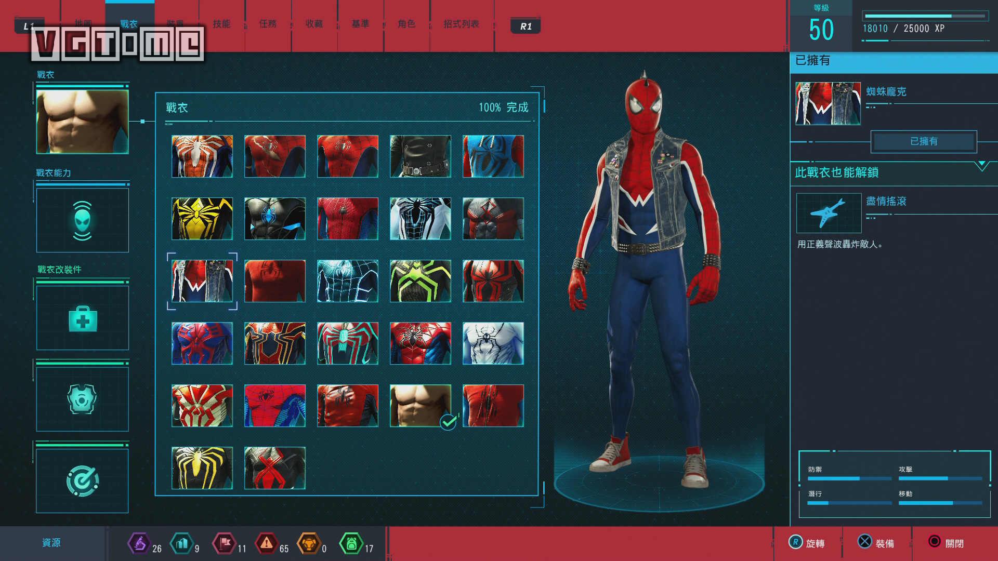Open the medkit suit mod slot
This screenshot has height=561, width=998.
(83, 318)
